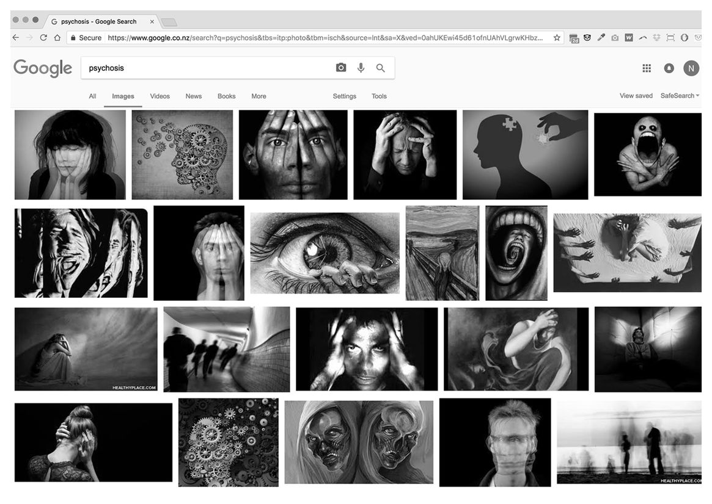Click inside the psychosis search field
Viewport: 712px width, 504px height.
tap(208, 68)
